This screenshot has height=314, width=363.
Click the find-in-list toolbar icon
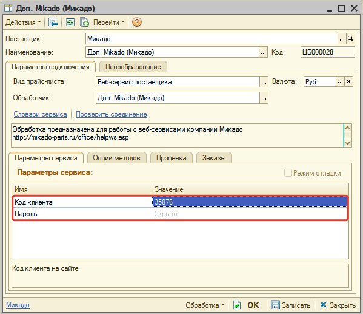(x=53, y=22)
